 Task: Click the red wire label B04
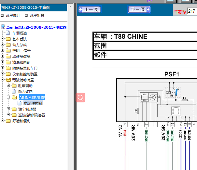[125, 133]
